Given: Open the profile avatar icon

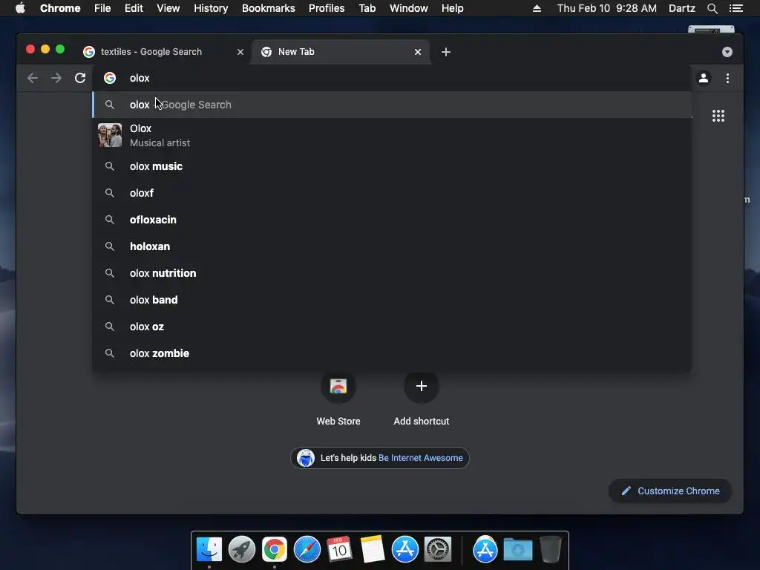Looking at the screenshot, I should [x=704, y=78].
